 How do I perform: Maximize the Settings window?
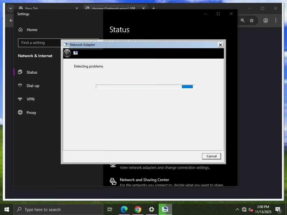tap(218, 14)
